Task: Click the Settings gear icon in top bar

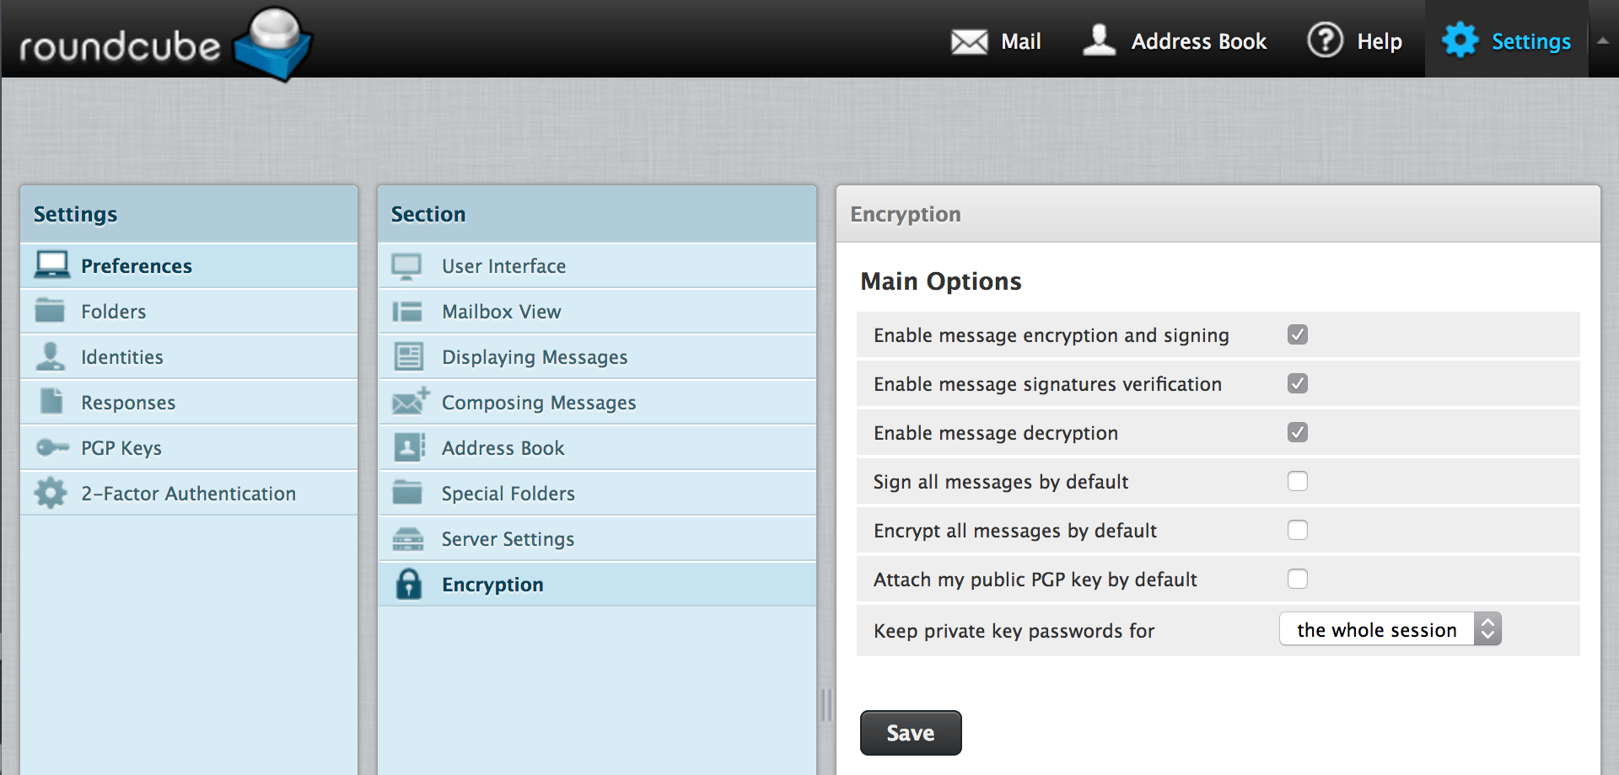Action: coord(1460,40)
